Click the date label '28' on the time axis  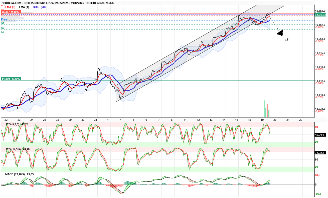point(57,120)
